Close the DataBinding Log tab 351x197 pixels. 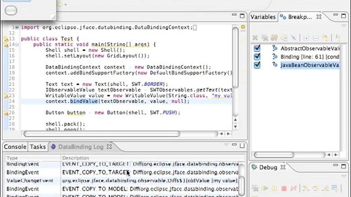click(109, 147)
